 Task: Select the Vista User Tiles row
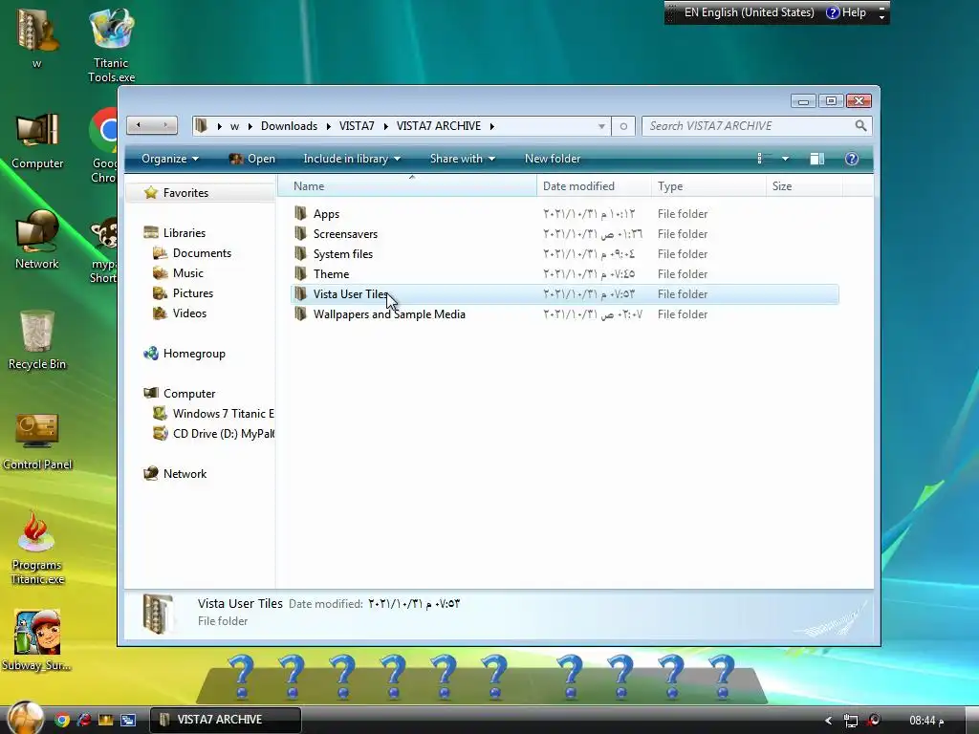click(564, 294)
